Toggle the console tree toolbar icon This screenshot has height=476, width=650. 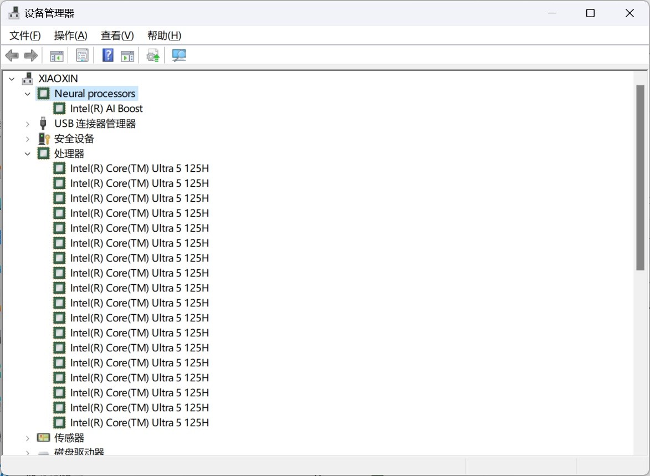[57, 55]
